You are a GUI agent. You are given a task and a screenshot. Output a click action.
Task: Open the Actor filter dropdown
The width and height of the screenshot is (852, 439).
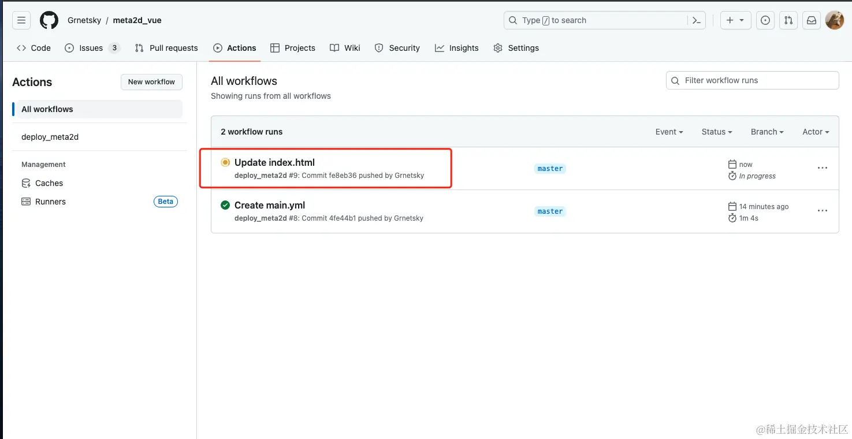pos(816,132)
